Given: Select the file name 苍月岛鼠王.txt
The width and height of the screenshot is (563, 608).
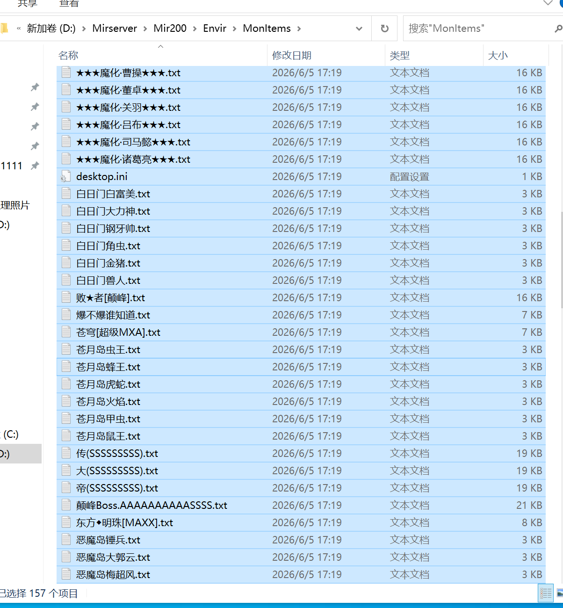Looking at the screenshot, I should click(108, 436).
